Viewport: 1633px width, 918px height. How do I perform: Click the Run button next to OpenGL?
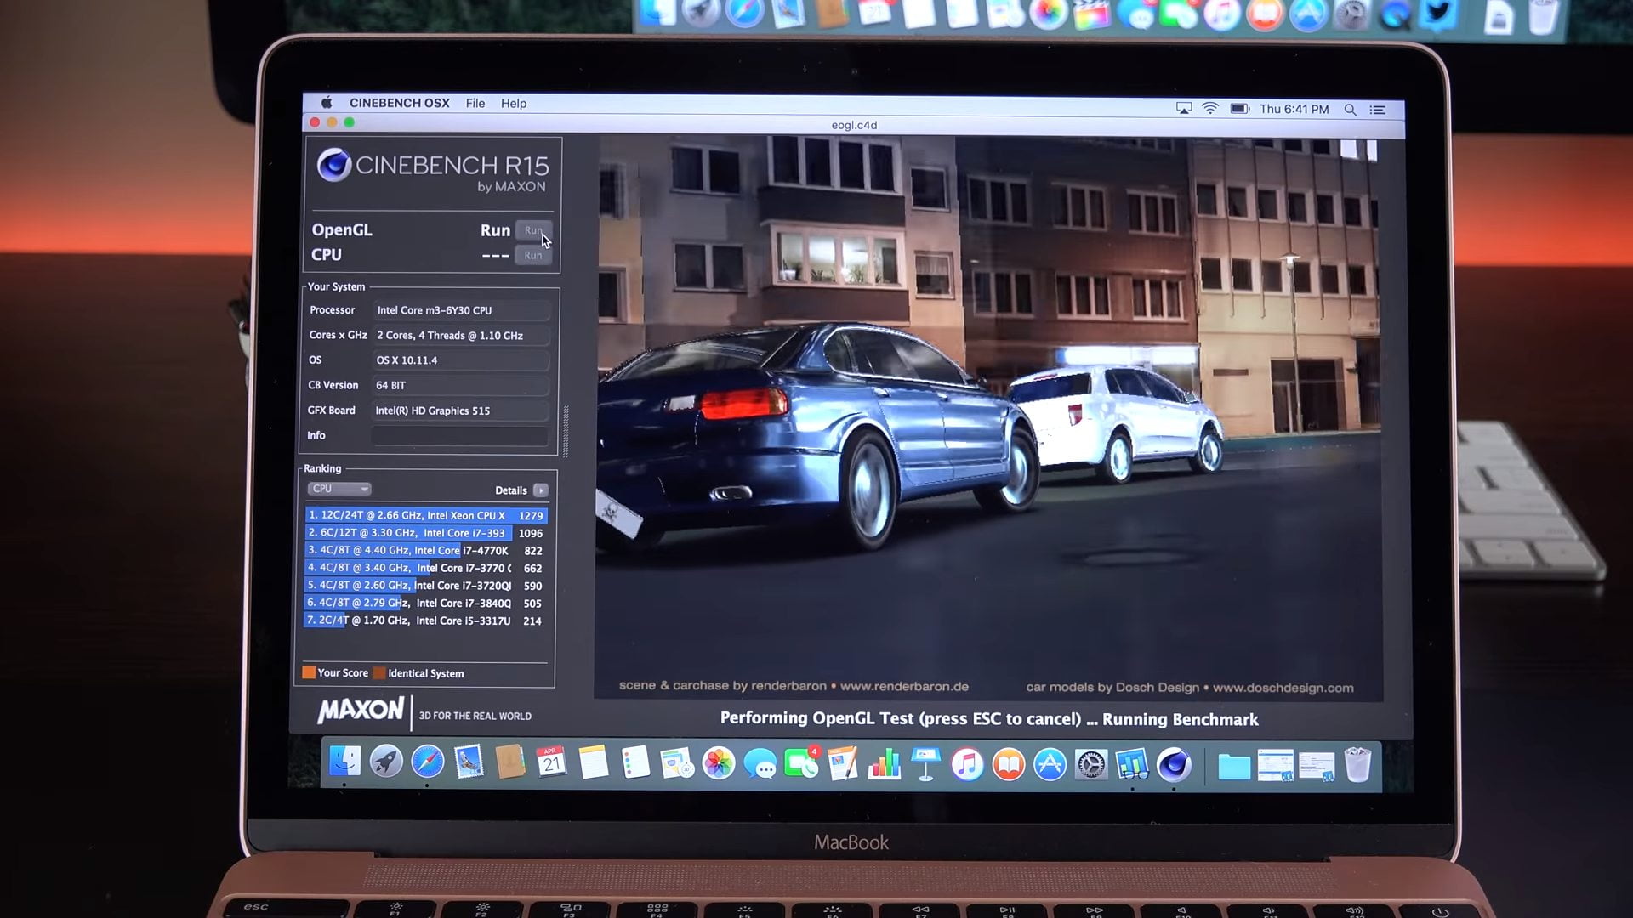tap(533, 230)
